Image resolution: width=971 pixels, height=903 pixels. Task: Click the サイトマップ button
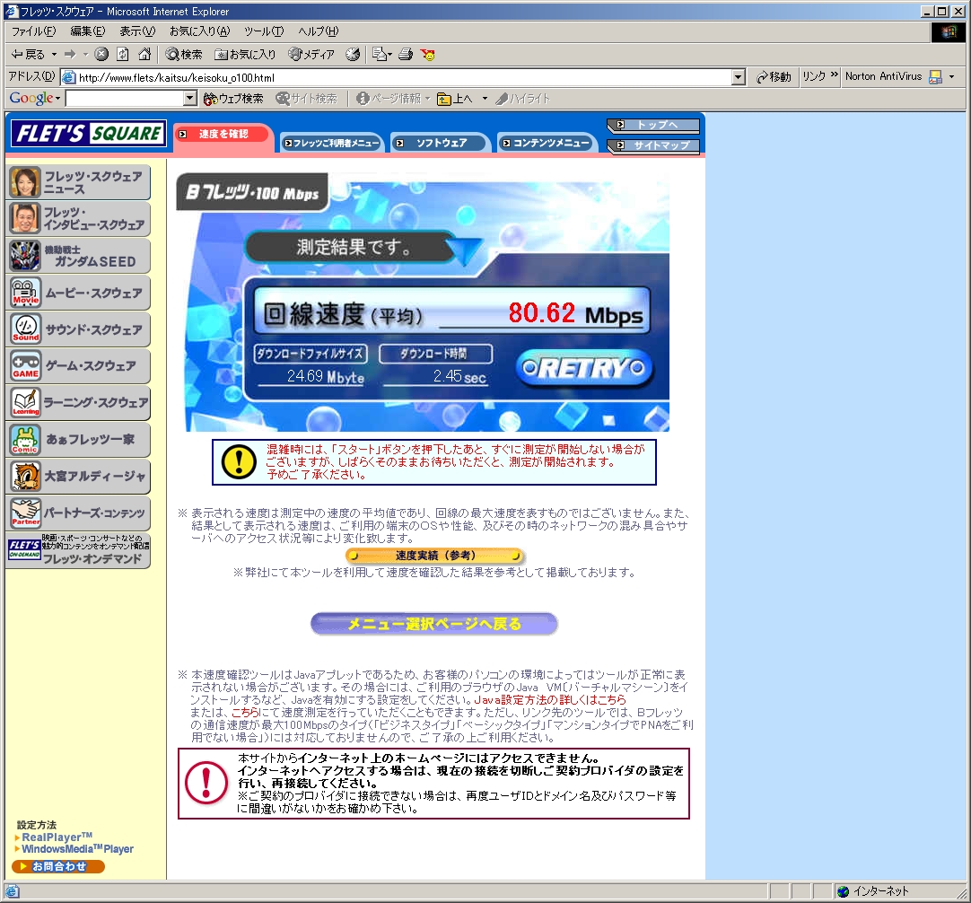click(x=654, y=145)
